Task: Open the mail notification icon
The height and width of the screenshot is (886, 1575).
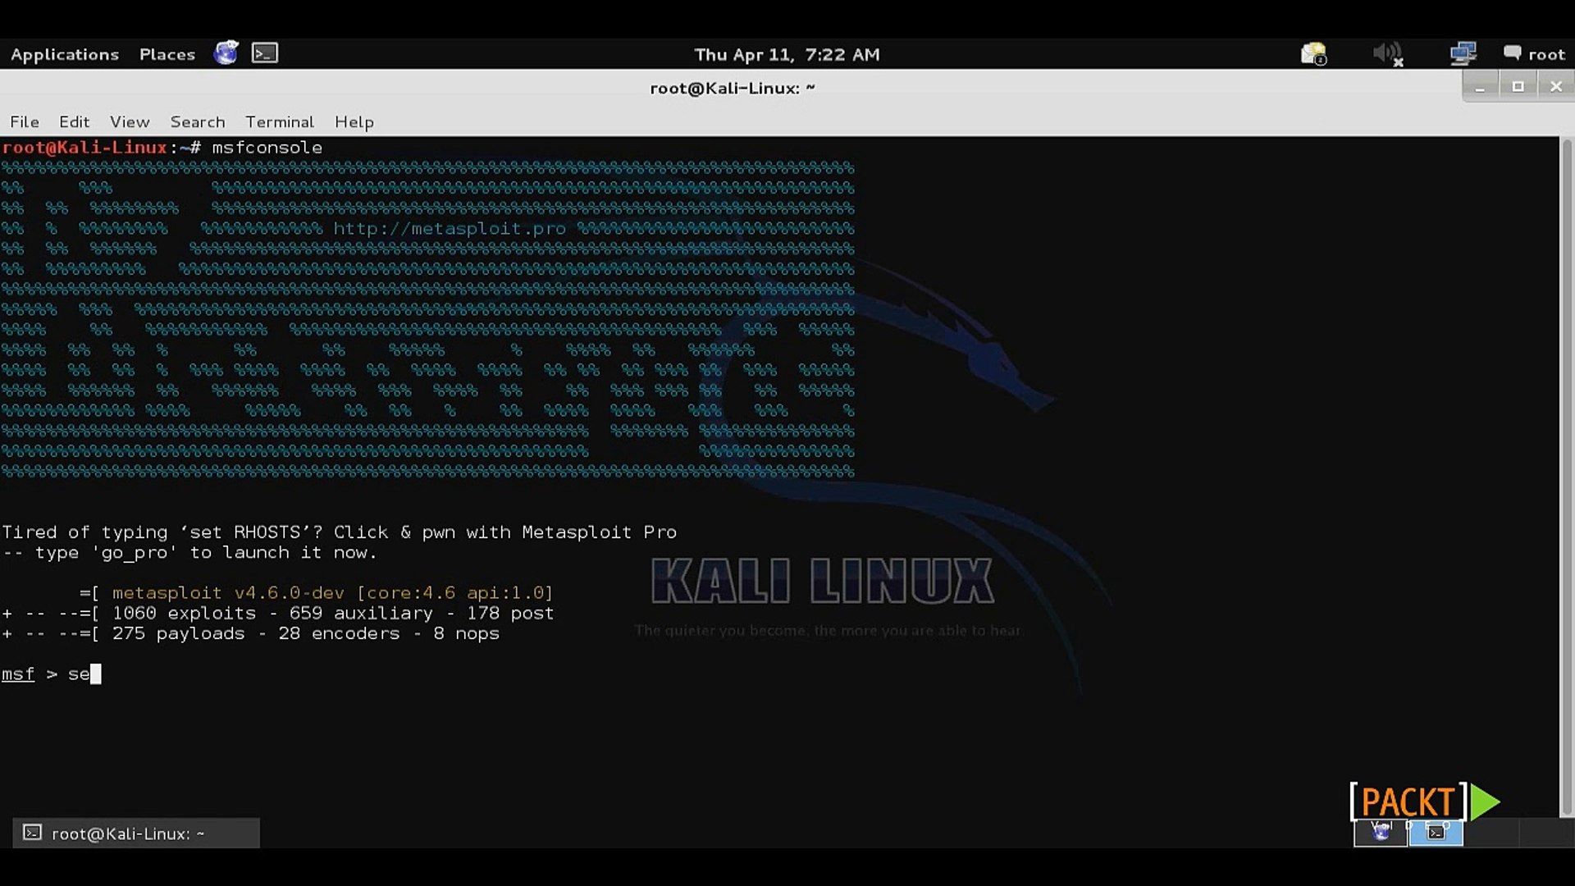Action: [x=1313, y=54]
